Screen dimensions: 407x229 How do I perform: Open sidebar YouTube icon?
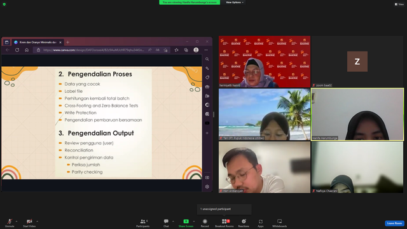coord(207,123)
